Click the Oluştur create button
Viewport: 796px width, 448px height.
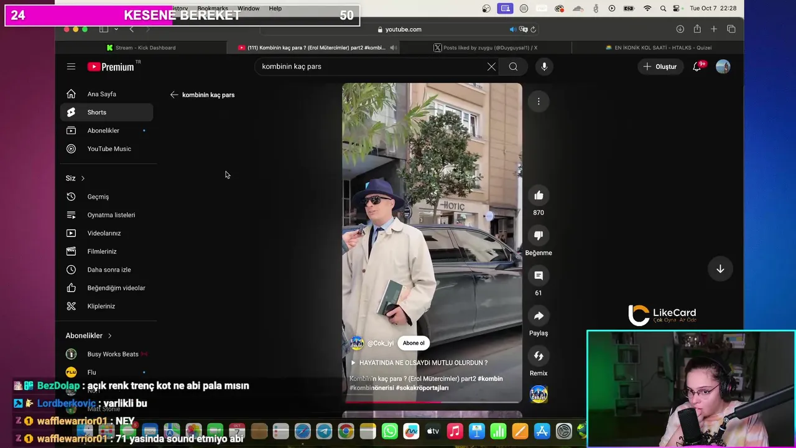660,67
